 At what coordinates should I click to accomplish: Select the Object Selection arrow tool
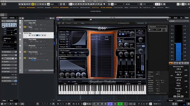coord(71,4)
